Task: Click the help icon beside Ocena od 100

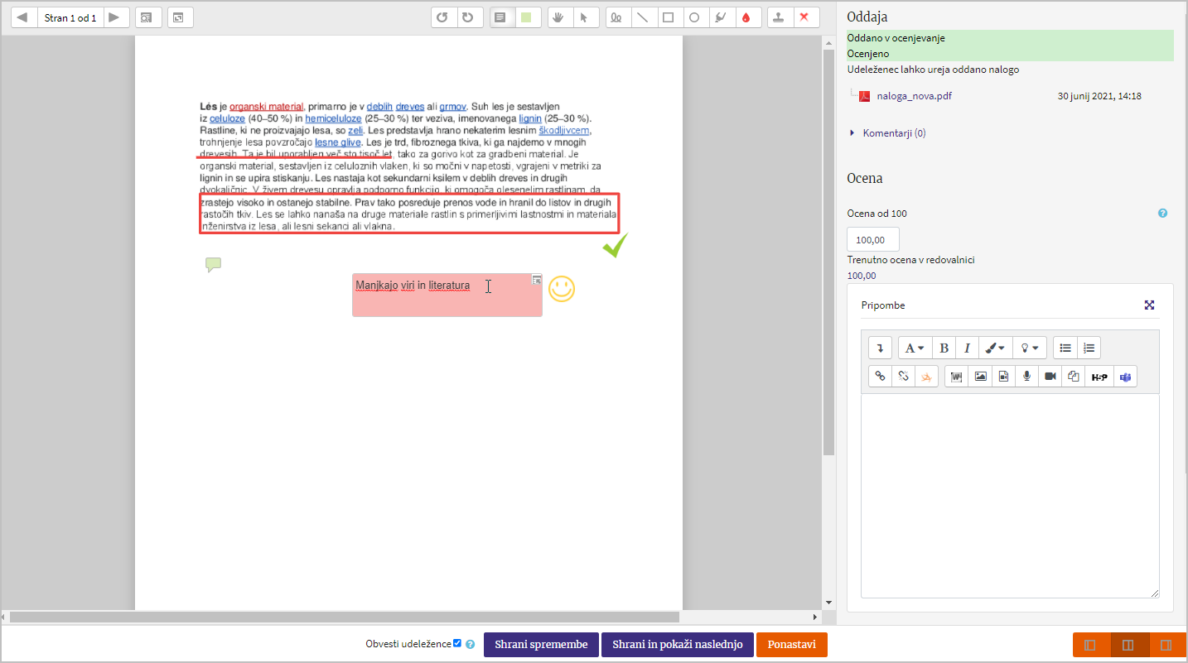Action: (x=1162, y=214)
